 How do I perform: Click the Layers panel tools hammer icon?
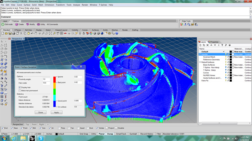(226, 45)
